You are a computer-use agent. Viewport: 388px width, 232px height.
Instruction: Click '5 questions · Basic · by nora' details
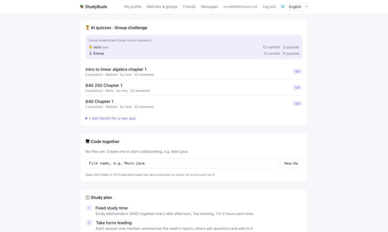(x=117, y=91)
